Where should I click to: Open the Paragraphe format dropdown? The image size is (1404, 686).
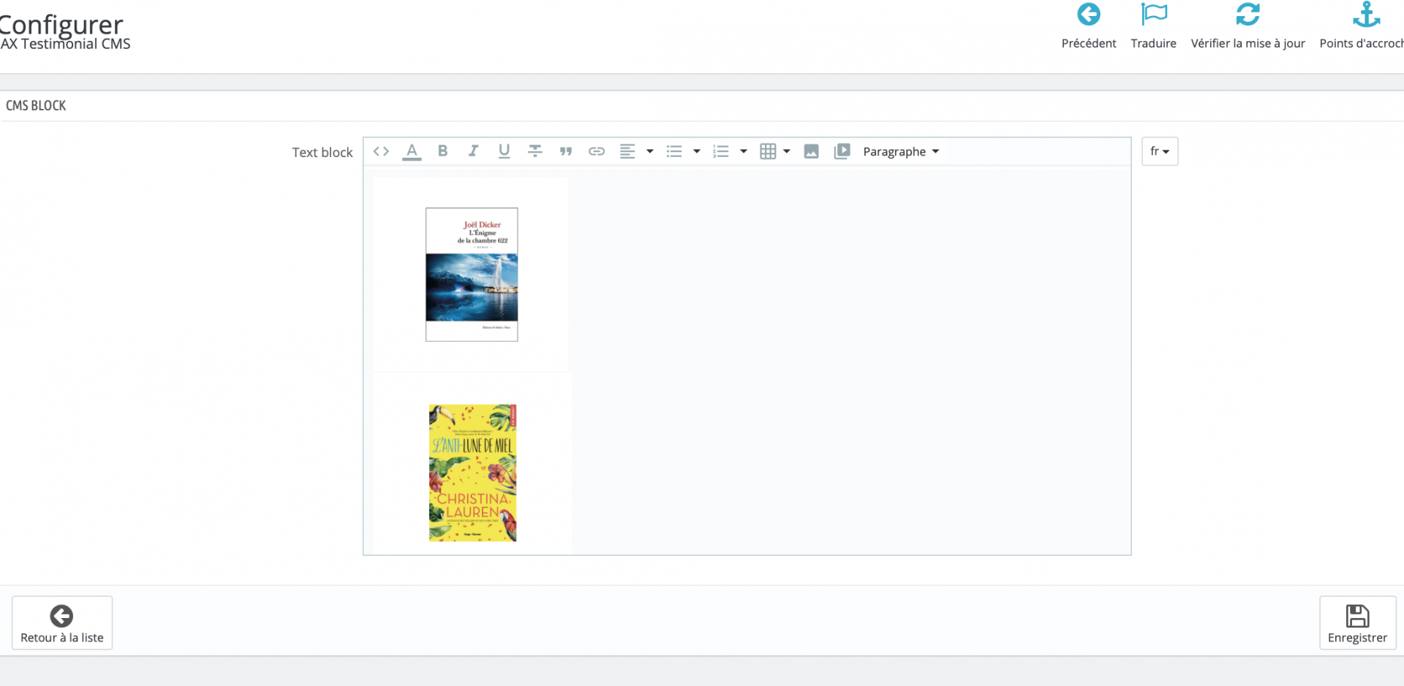[901, 151]
